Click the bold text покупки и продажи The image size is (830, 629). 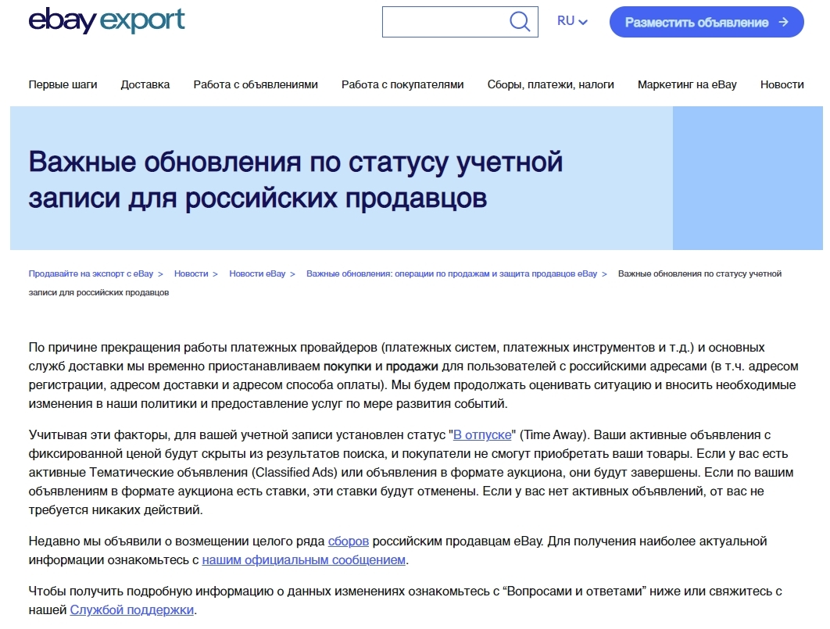381,366
